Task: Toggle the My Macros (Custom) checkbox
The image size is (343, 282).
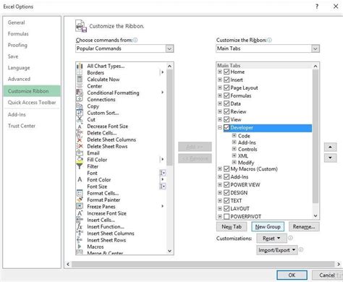Action: pyautogui.click(x=226, y=169)
